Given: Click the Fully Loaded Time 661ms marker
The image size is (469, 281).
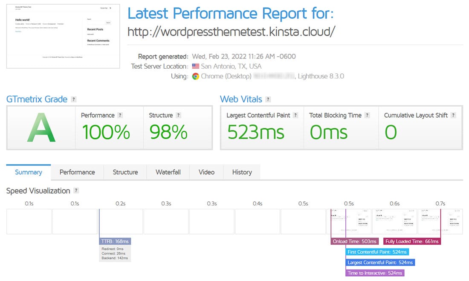Looking at the screenshot, I should pos(412,241).
